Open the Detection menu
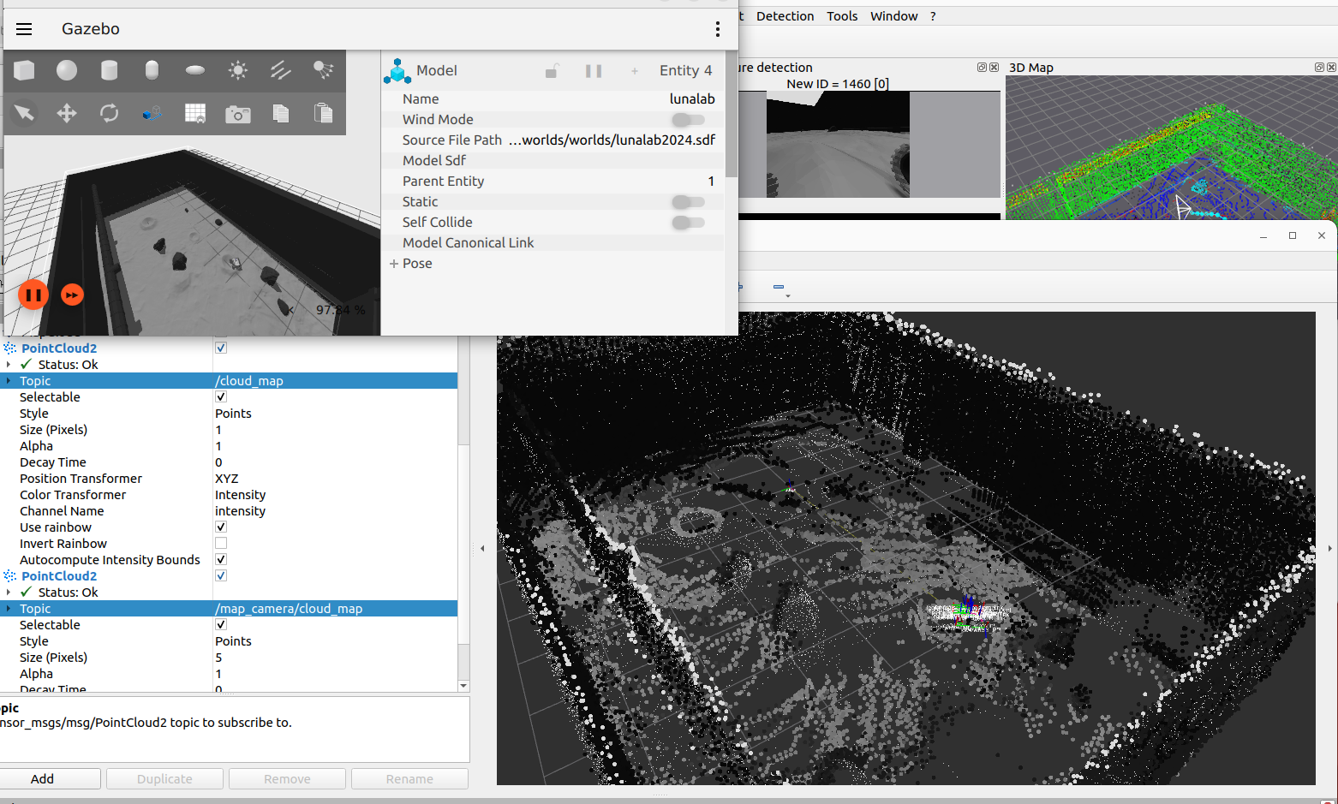The image size is (1338, 804). (x=785, y=16)
